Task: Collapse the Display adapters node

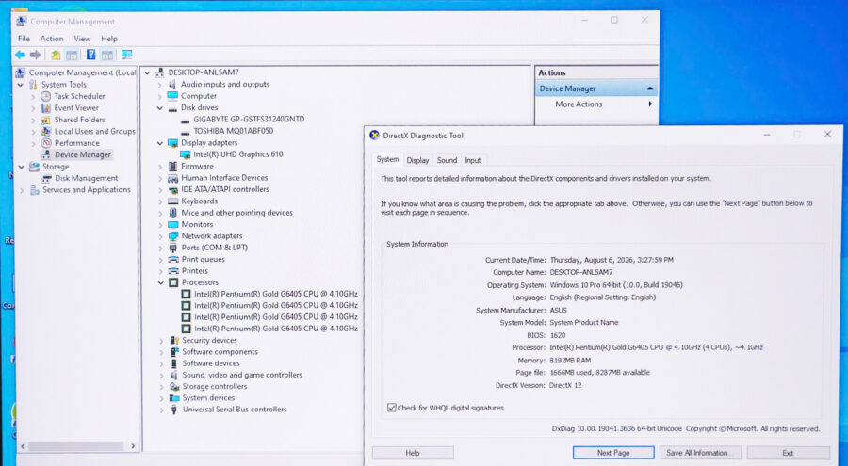Action: tap(160, 143)
